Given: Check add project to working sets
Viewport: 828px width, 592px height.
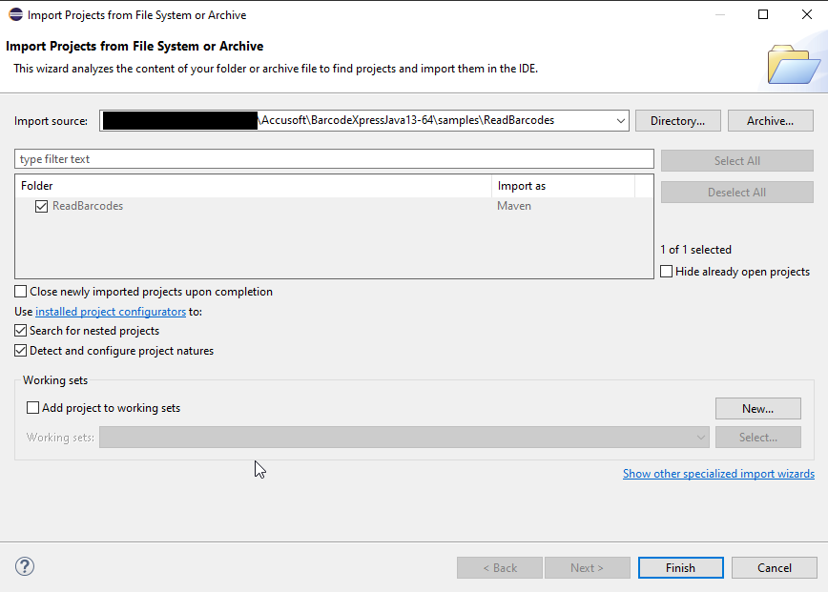Looking at the screenshot, I should 32,407.
